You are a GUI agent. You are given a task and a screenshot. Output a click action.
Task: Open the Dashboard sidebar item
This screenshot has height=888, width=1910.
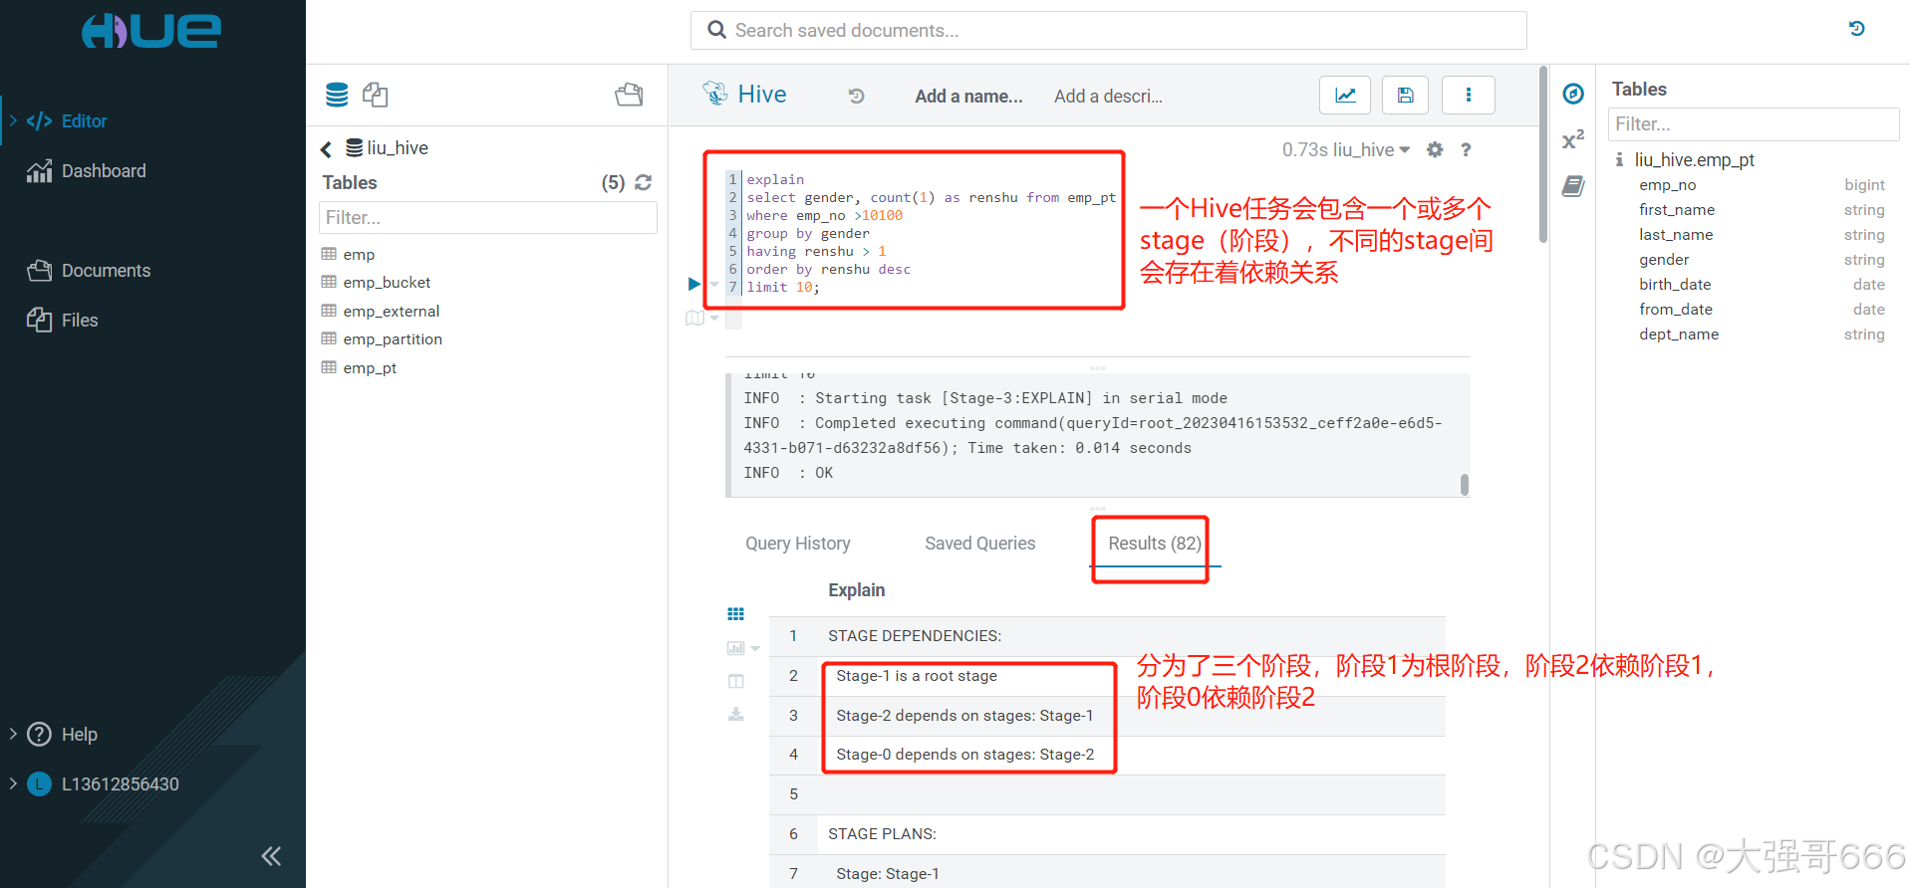104,171
